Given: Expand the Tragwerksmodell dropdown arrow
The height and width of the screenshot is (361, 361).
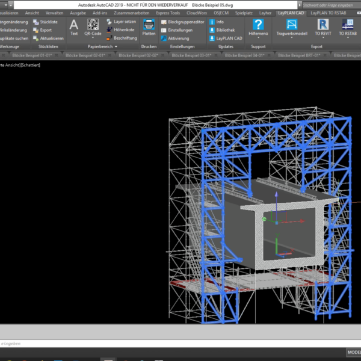Looking at the screenshot, I should coord(291,39).
